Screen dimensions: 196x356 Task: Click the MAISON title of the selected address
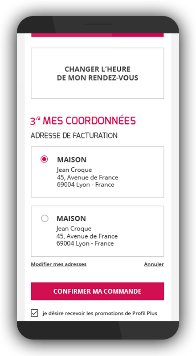pyautogui.click(x=72, y=160)
